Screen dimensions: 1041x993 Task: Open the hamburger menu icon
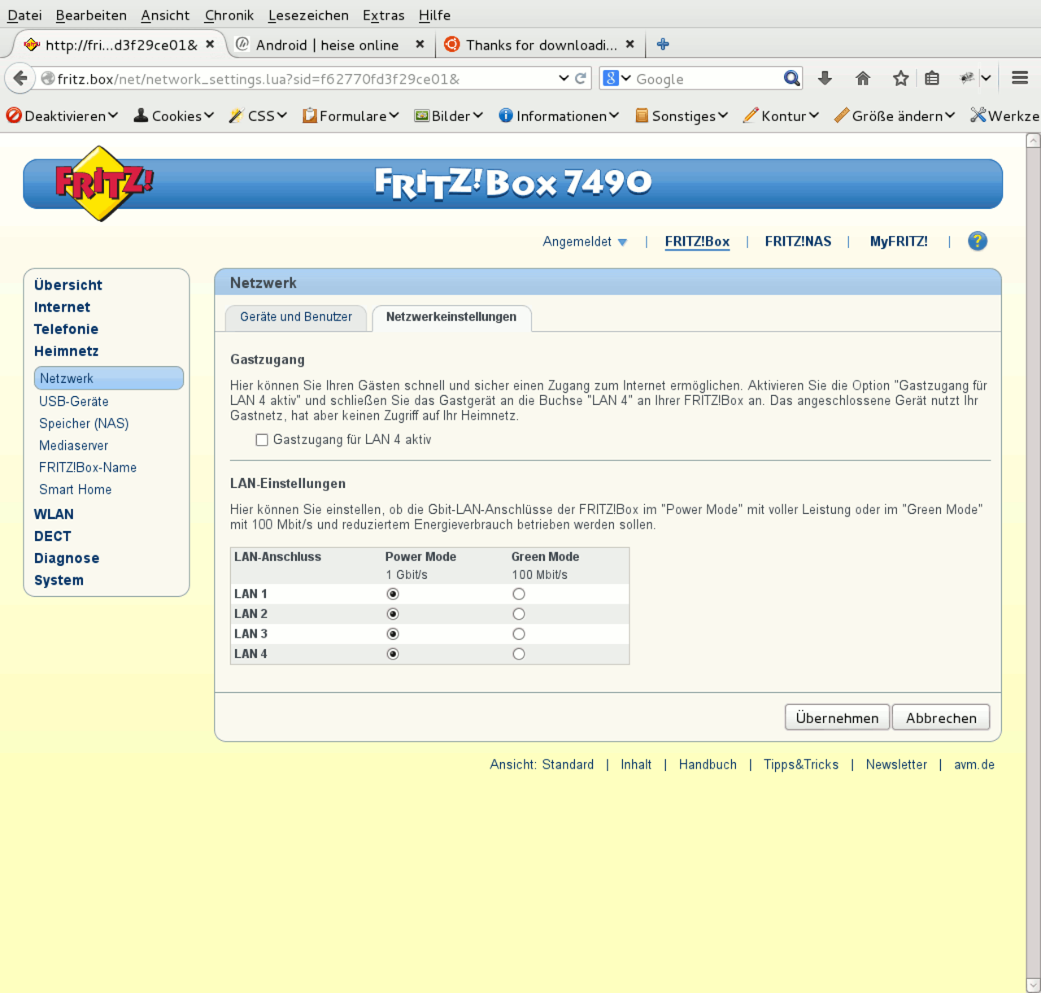[x=1020, y=78]
